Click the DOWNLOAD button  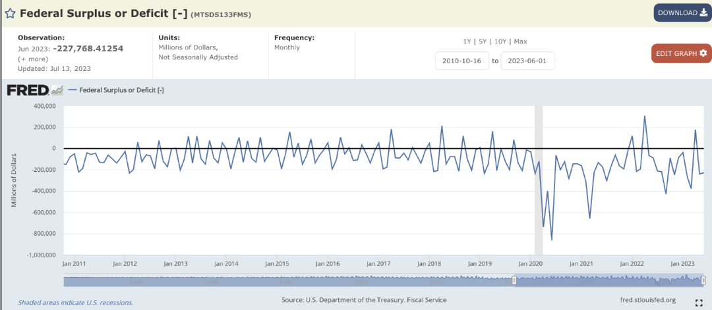(x=682, y=13)
